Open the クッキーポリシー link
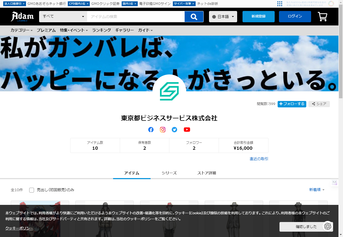Viewport: 343px width, 237px height. [x=19, y=228]
